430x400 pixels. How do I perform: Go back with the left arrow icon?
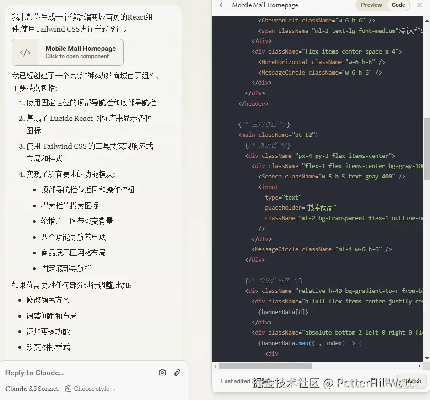coord(223,5)
